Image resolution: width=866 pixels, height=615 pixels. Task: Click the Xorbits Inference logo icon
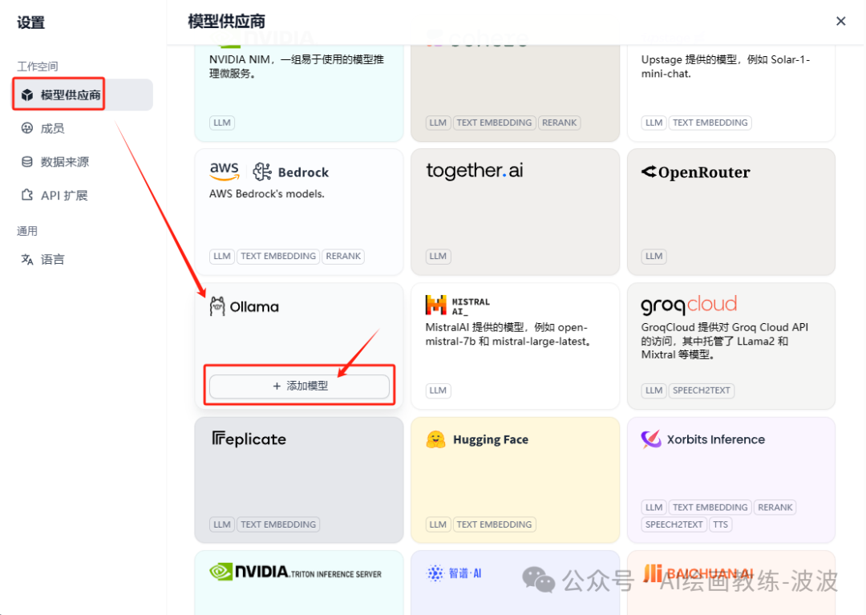651,439
